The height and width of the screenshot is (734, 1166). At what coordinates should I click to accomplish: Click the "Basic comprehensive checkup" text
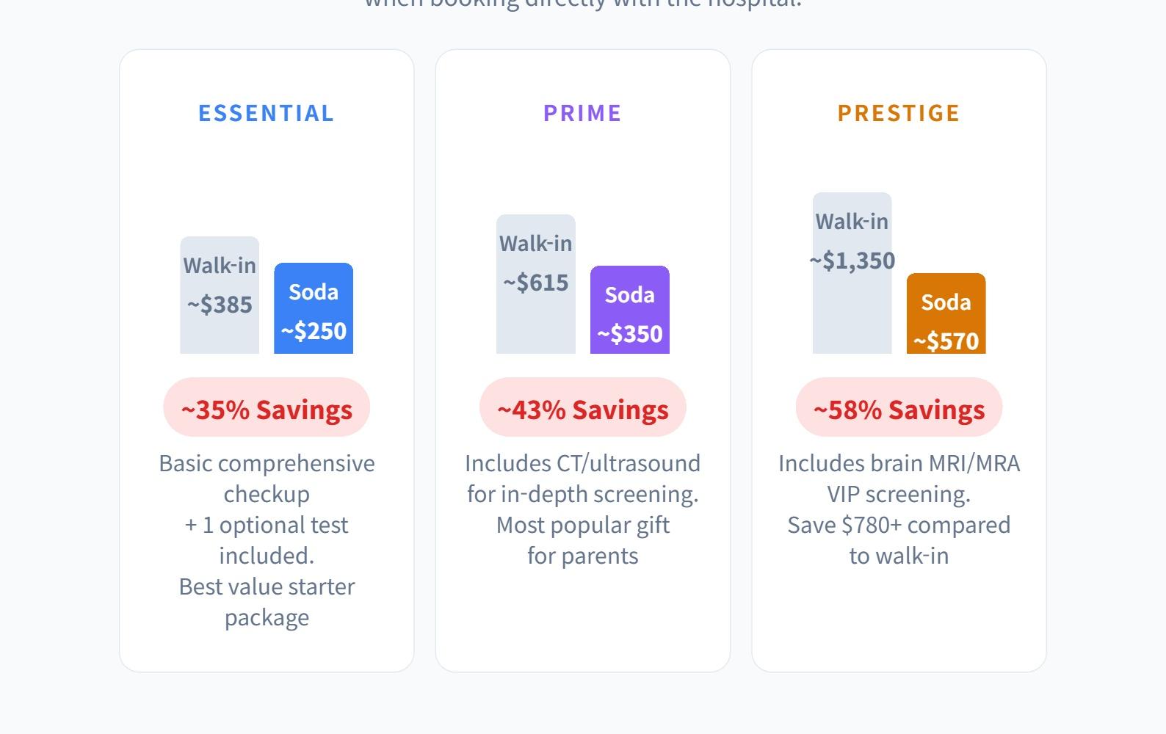click(267, 479)
